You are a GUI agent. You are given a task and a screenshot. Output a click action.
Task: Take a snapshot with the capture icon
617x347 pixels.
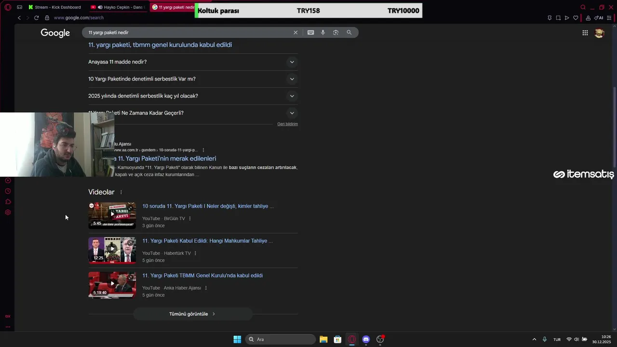coord(558,18)
